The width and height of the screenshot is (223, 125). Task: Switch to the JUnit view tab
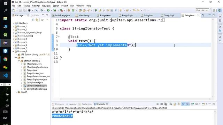pos(35,15)
